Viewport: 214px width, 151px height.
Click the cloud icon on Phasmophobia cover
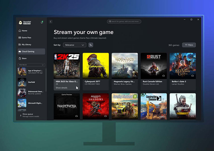(x=77, y=116)
